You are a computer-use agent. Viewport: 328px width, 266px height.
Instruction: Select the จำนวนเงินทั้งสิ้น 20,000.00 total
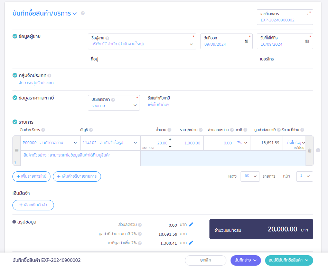click(x=261, y=229)
